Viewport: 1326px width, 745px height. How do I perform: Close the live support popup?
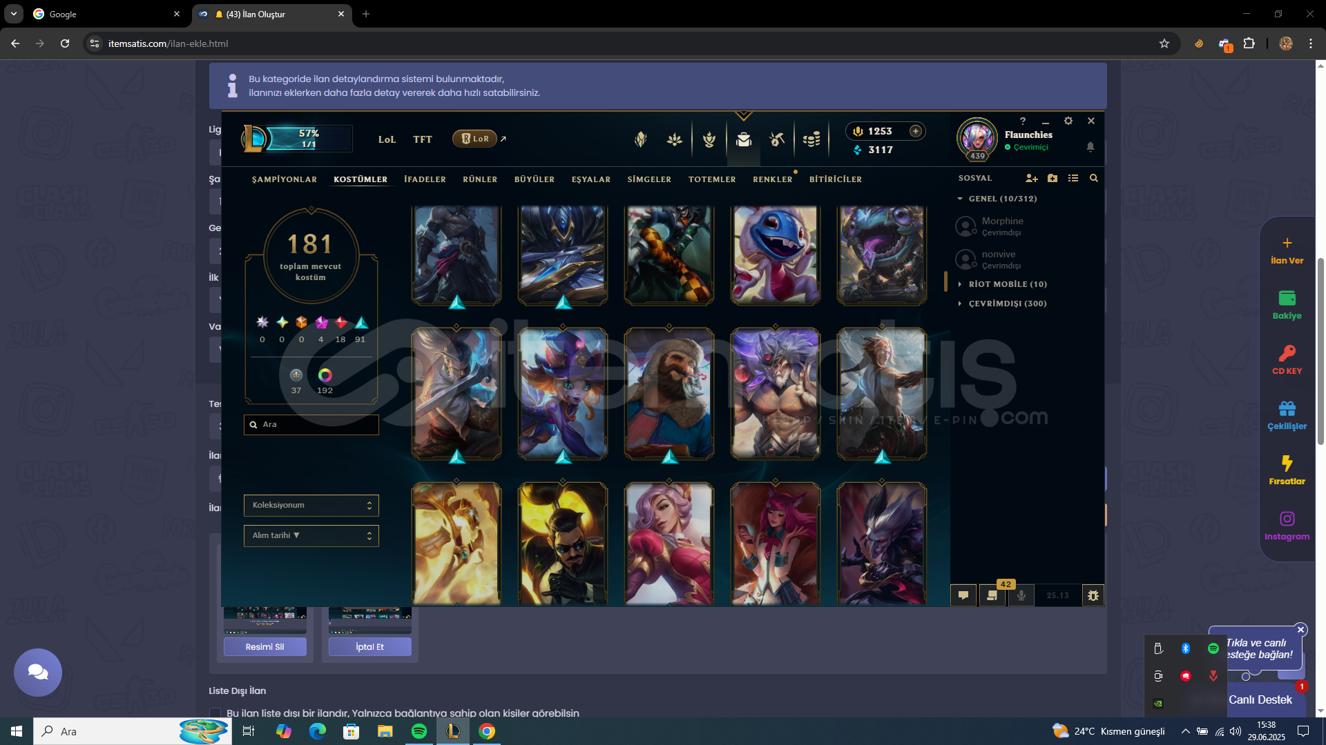point(1301,630)
